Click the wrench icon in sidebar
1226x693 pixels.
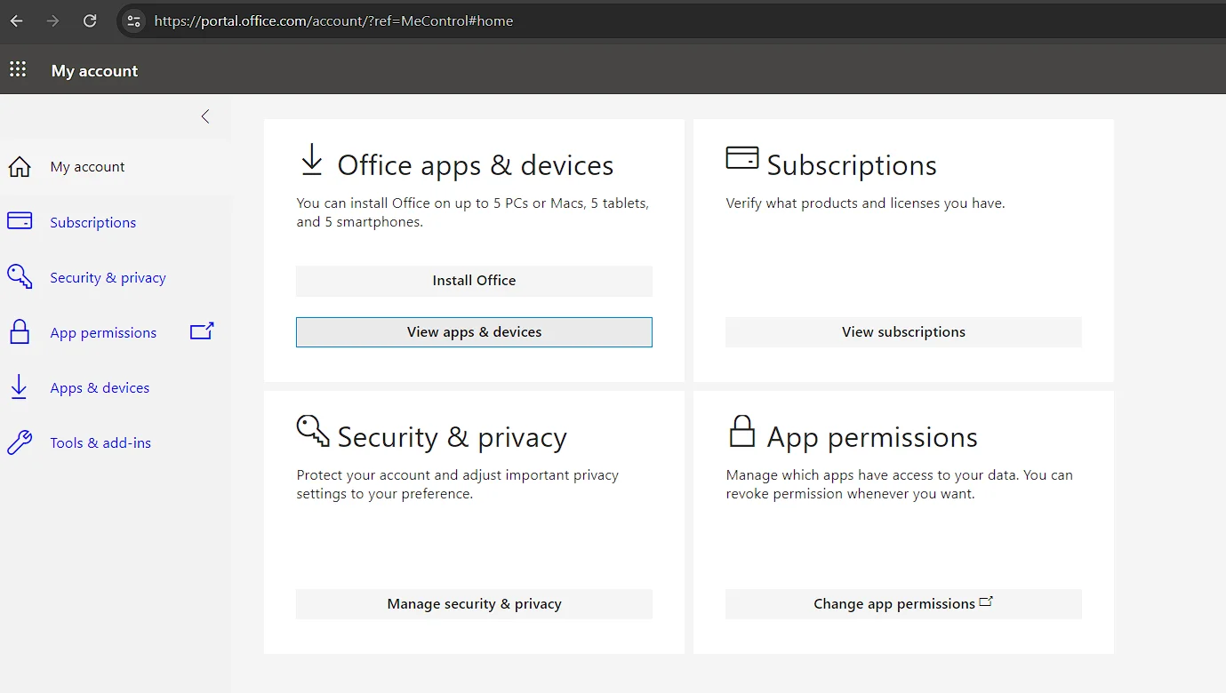click(x=20, y=442)
